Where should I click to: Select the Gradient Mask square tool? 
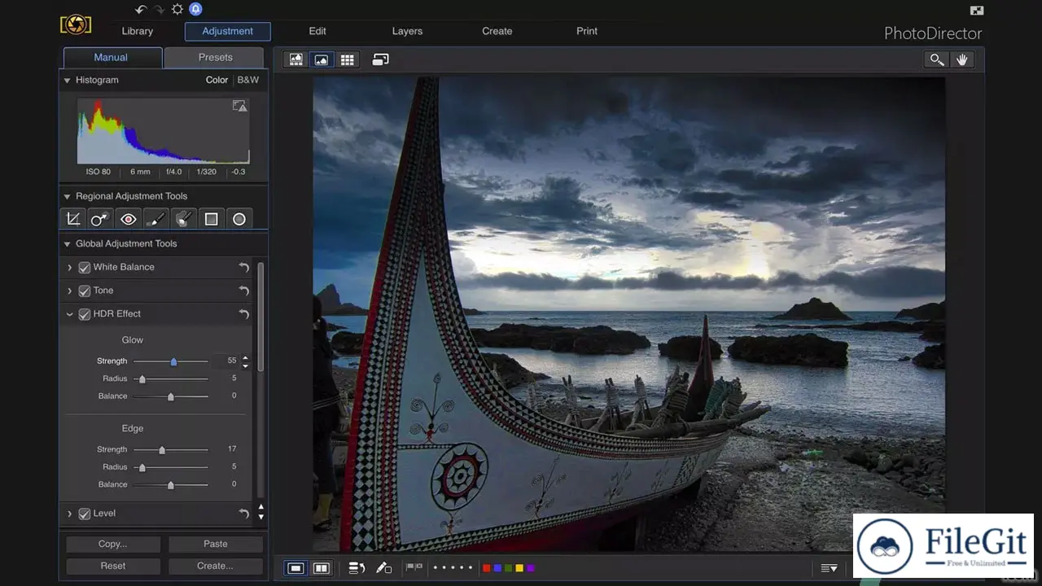point(212,219)
